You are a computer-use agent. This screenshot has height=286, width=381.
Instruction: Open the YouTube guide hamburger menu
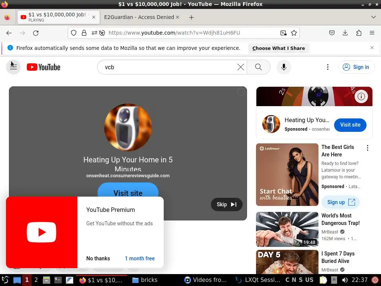13,67
